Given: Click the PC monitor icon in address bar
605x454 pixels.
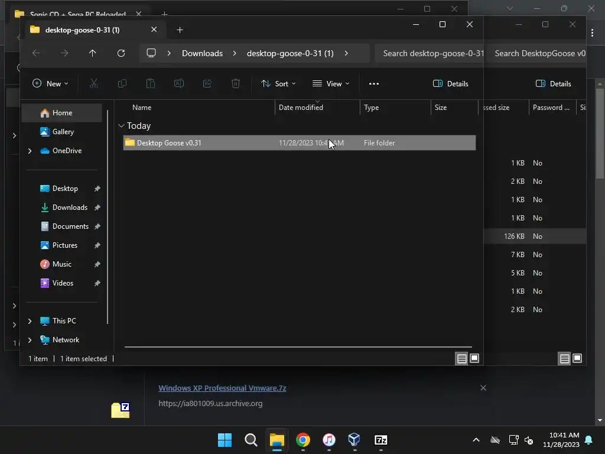Looking at the screenshot, I should [151, 53].
